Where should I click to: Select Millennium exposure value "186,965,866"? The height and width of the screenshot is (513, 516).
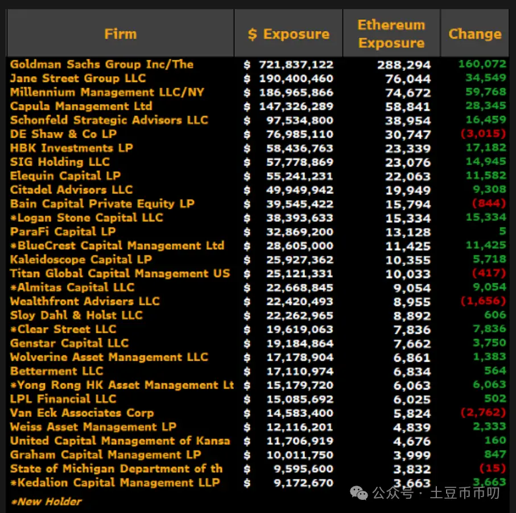[296, 93]
